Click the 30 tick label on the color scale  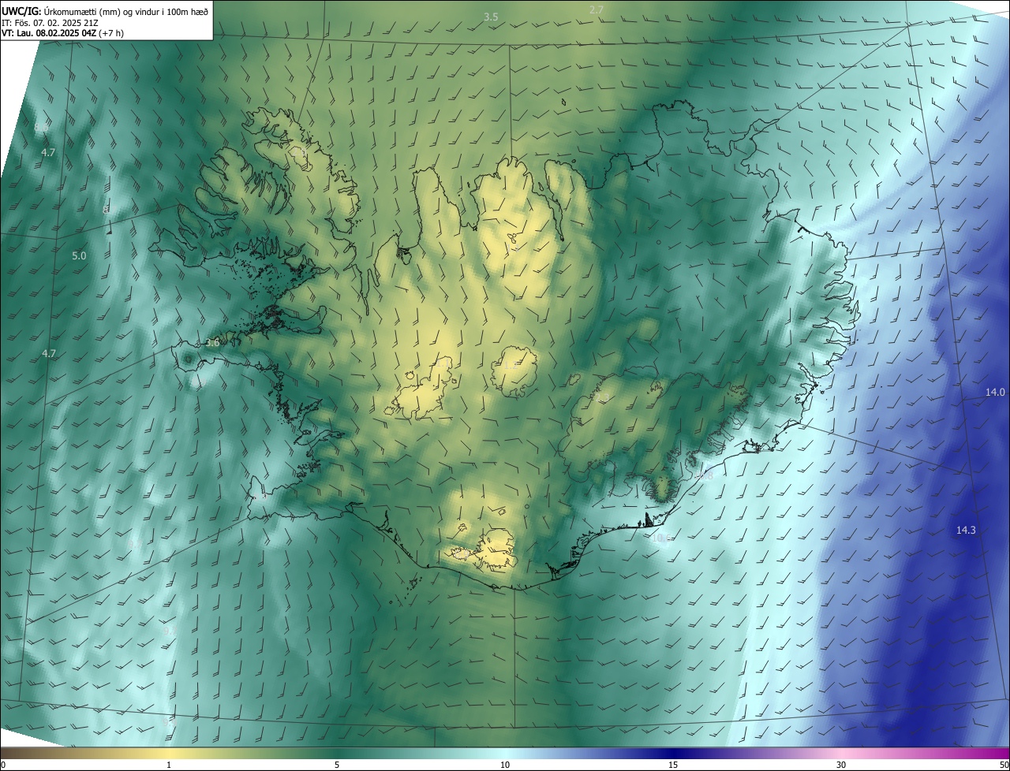pos(841,765)
